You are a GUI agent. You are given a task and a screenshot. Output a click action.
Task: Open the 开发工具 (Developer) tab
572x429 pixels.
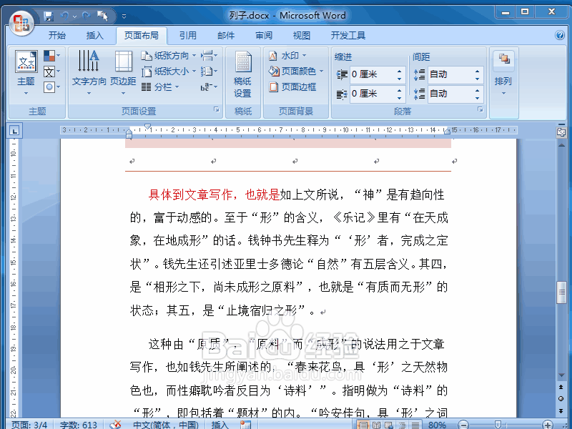(348, 36)
